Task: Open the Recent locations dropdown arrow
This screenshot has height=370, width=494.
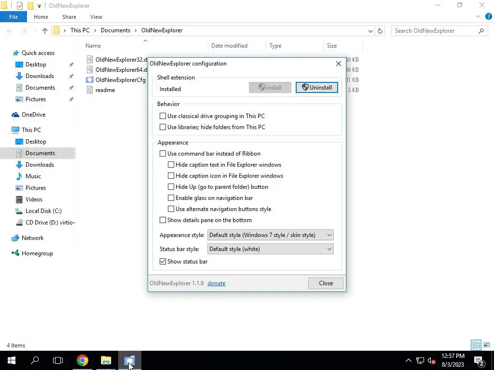Action: pos(35,31)
